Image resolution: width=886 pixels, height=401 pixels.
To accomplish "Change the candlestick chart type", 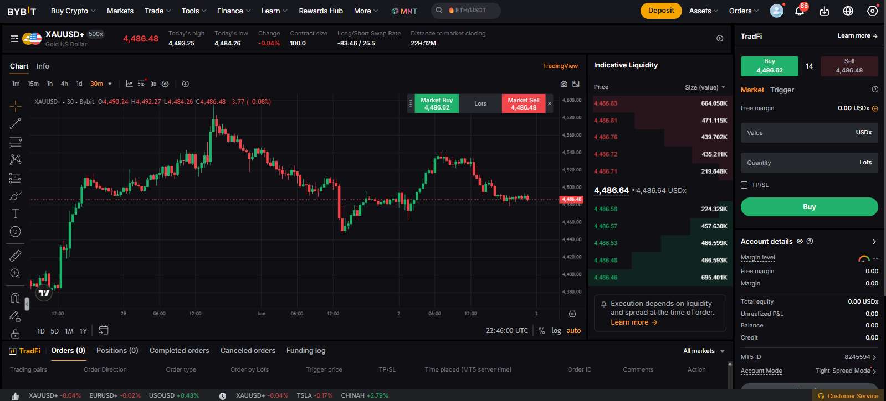I will point(153,84).
